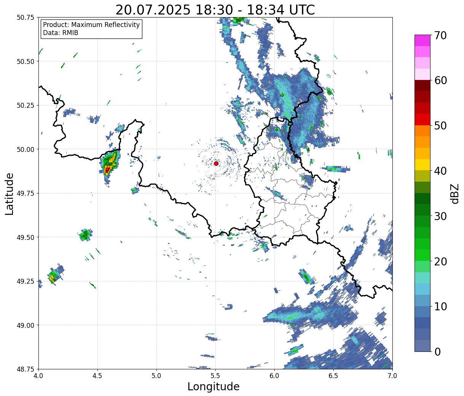Click the latitude tick label 49.25
Screen dimensions: 464x396
coord(25,281)
